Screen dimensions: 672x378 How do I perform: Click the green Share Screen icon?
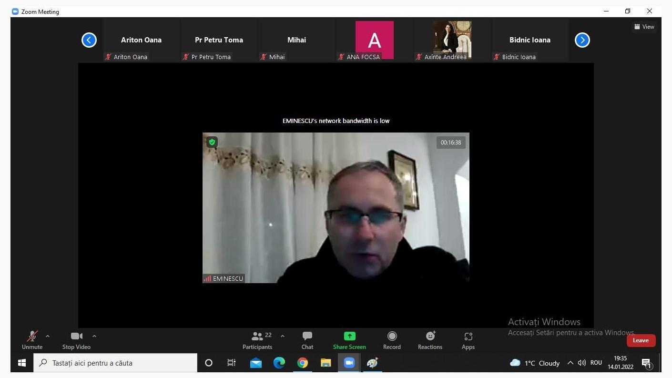(x=349, y=336)
